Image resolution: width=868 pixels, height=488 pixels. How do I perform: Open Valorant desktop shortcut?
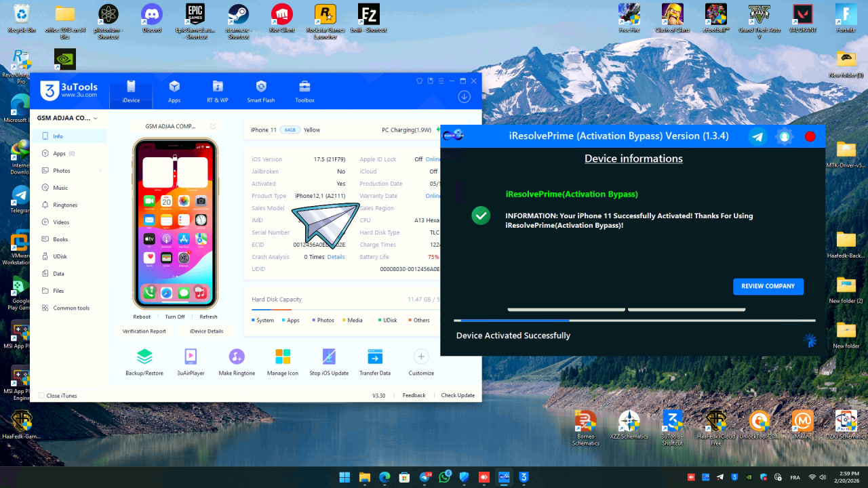point(803,18)
